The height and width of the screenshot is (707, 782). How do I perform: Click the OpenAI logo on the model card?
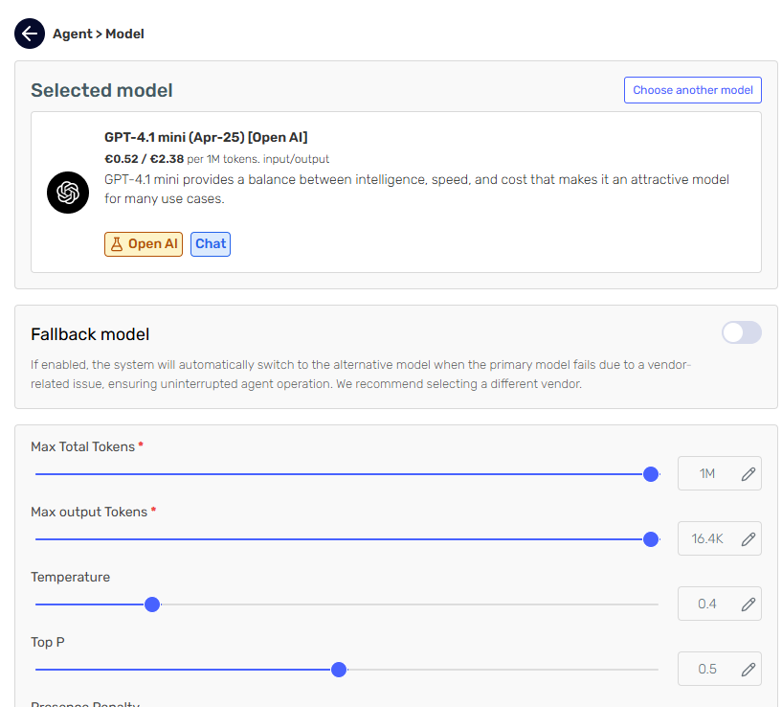(68, 193)
